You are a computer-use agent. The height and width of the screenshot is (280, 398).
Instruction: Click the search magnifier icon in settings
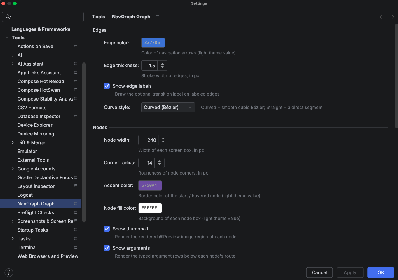pyautogui.click(x=8, y=17)
